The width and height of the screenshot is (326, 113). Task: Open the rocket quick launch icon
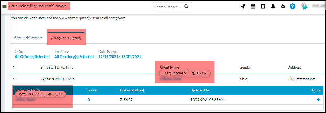[x=243, y=7]
